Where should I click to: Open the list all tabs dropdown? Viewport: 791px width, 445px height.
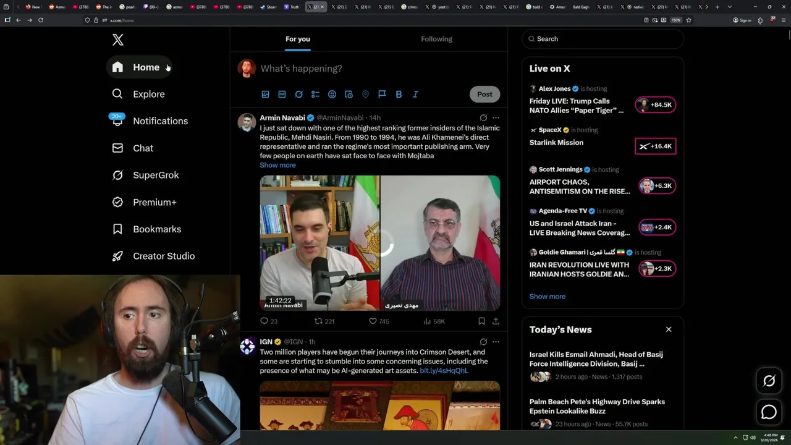(730, 7)
